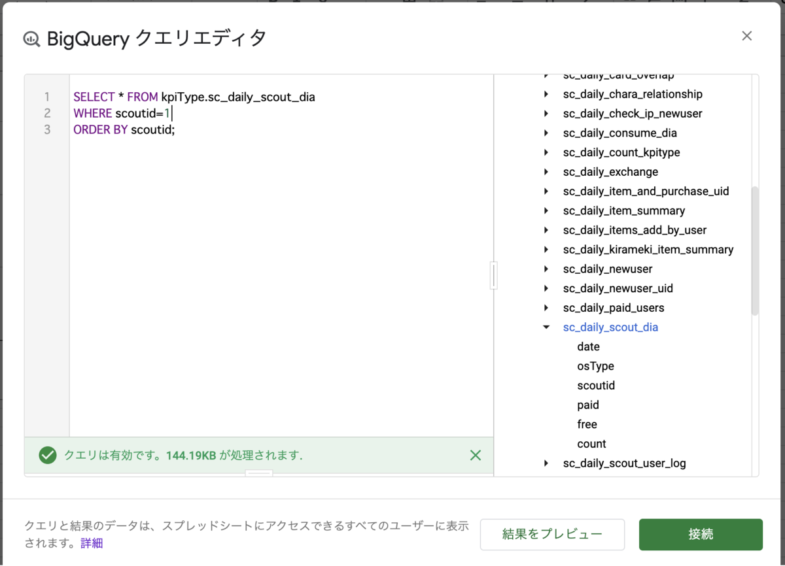The image size is (785, 566).
Task: Collapse sc_daily_scout_dia table
Action: coord(546,327)
